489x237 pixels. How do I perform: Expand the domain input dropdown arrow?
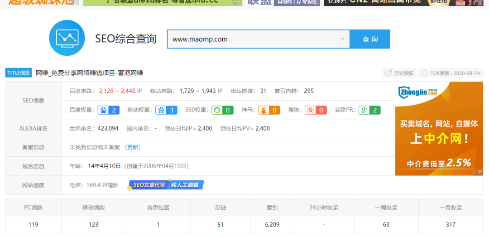pos(343,39)
